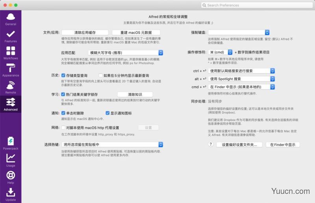The image size is (315, 203).
Task: Open the 应用匹配 dropdown
Action: point(126,53)
